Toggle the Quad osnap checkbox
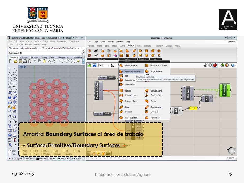244x183 pixels. [21, 154]
